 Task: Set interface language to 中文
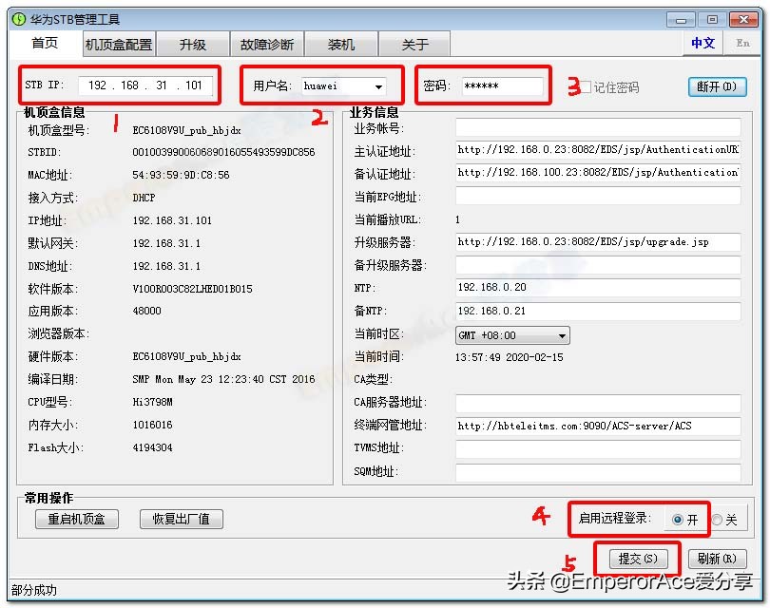(x=703, y=44)
